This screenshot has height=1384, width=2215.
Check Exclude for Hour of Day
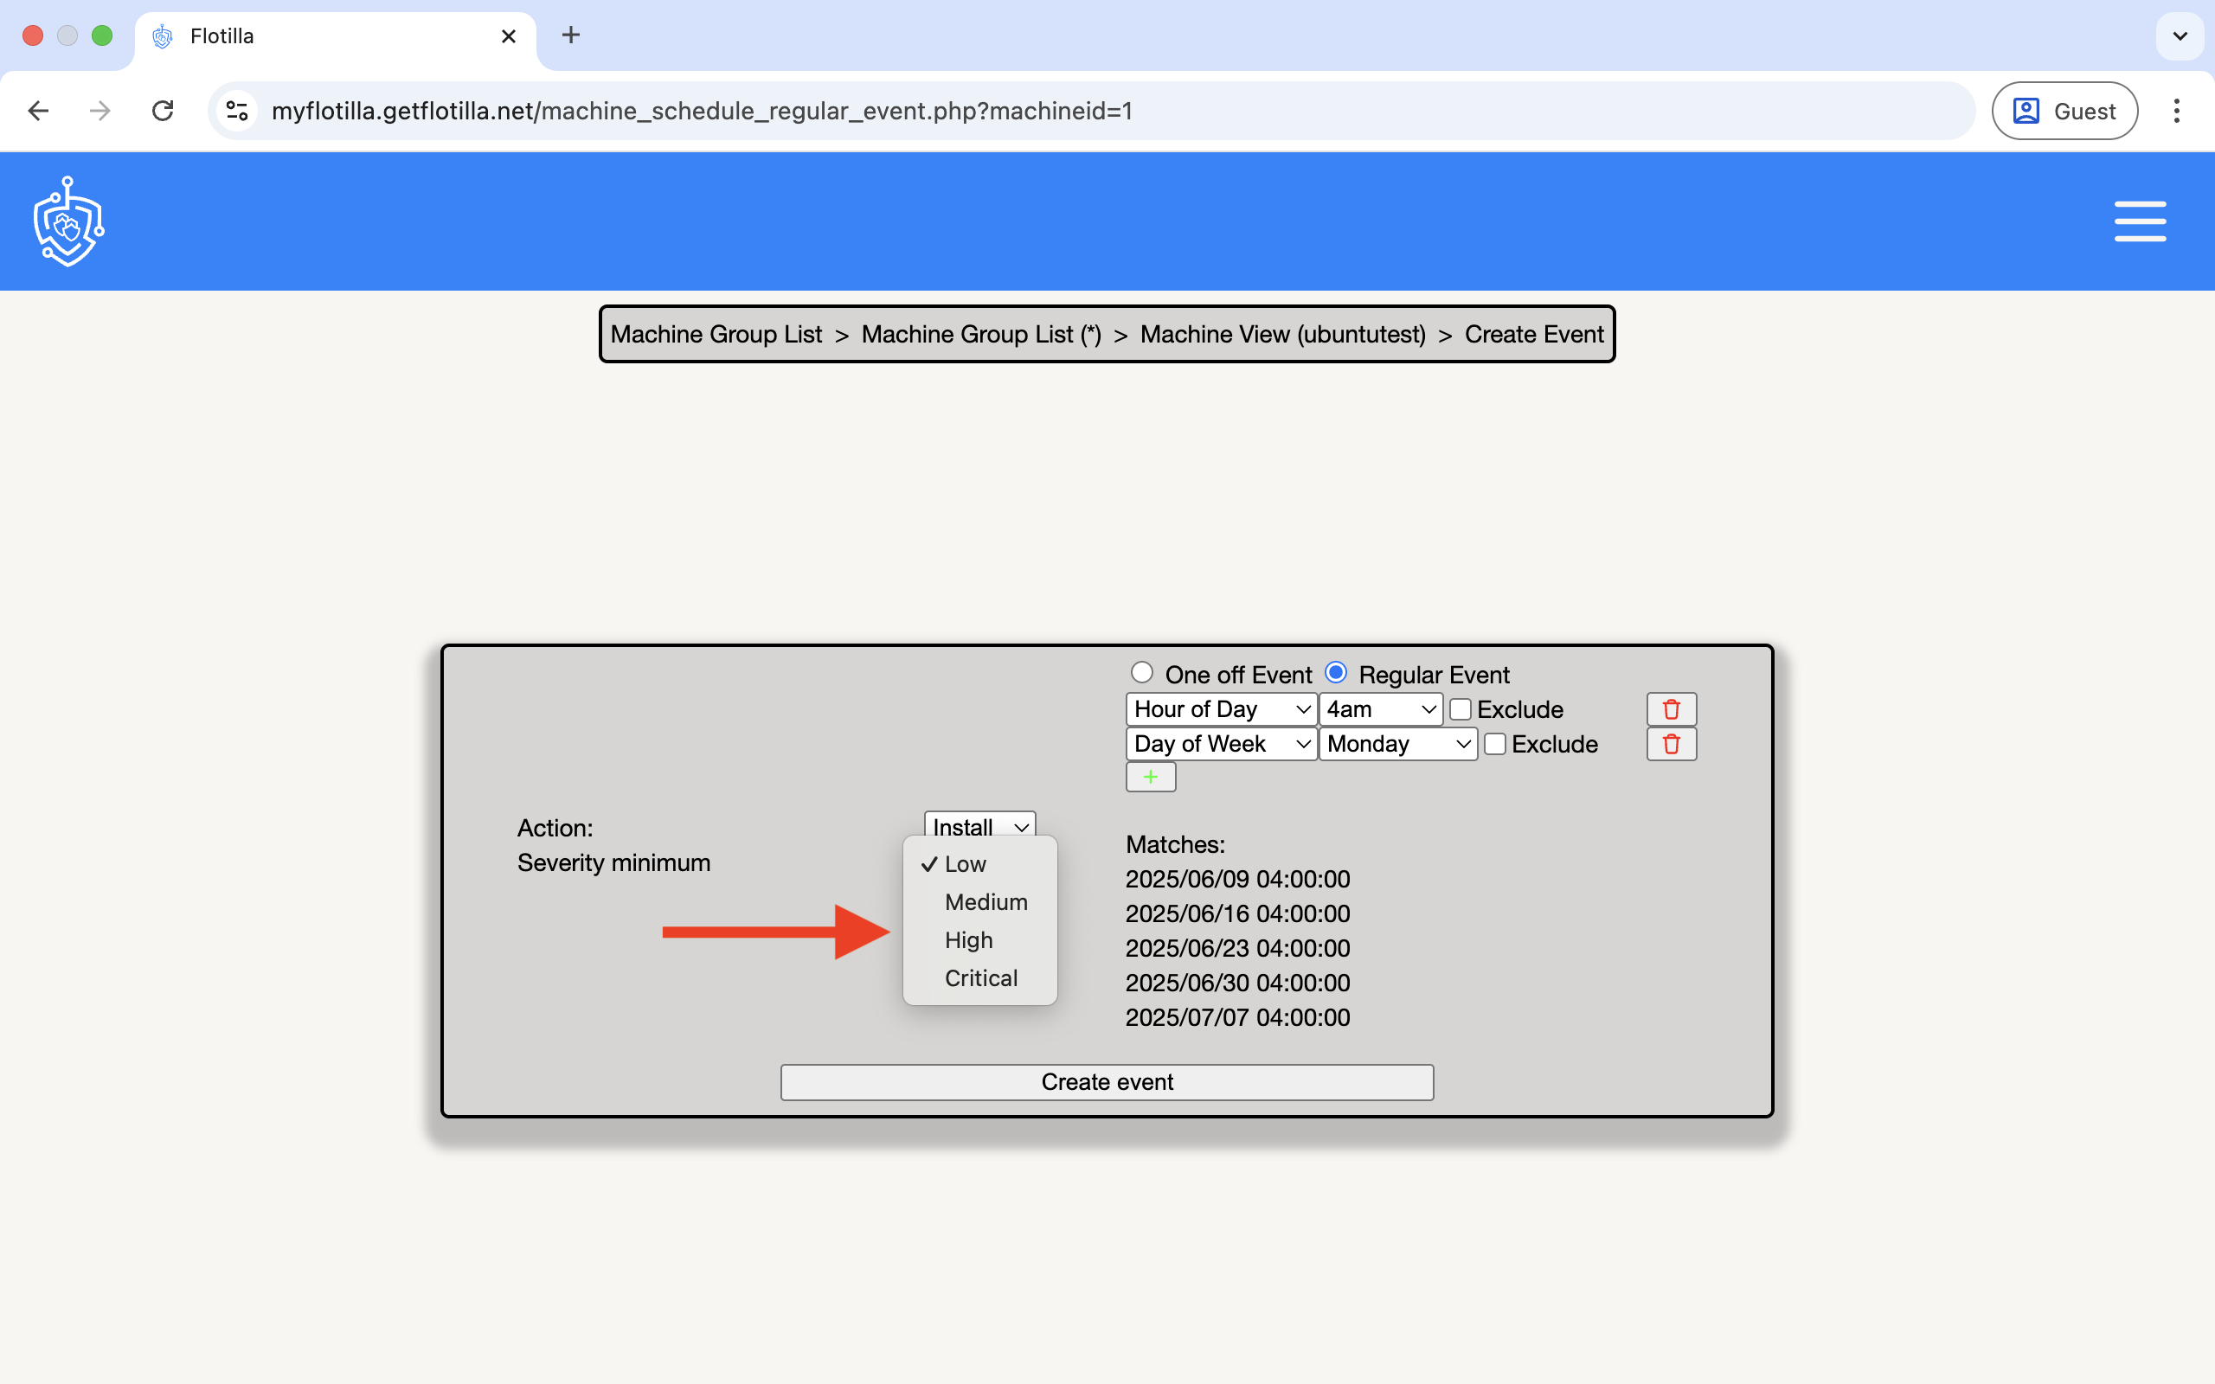[x=1460, y=709]
